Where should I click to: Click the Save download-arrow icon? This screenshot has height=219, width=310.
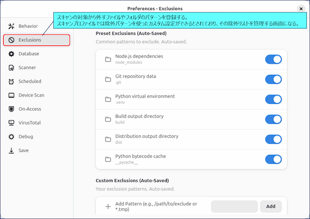tap(11, 150)
